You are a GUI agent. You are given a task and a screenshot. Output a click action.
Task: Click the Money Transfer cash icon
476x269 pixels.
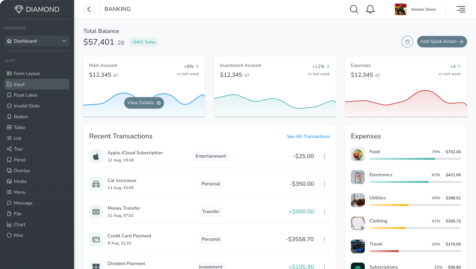96,212
